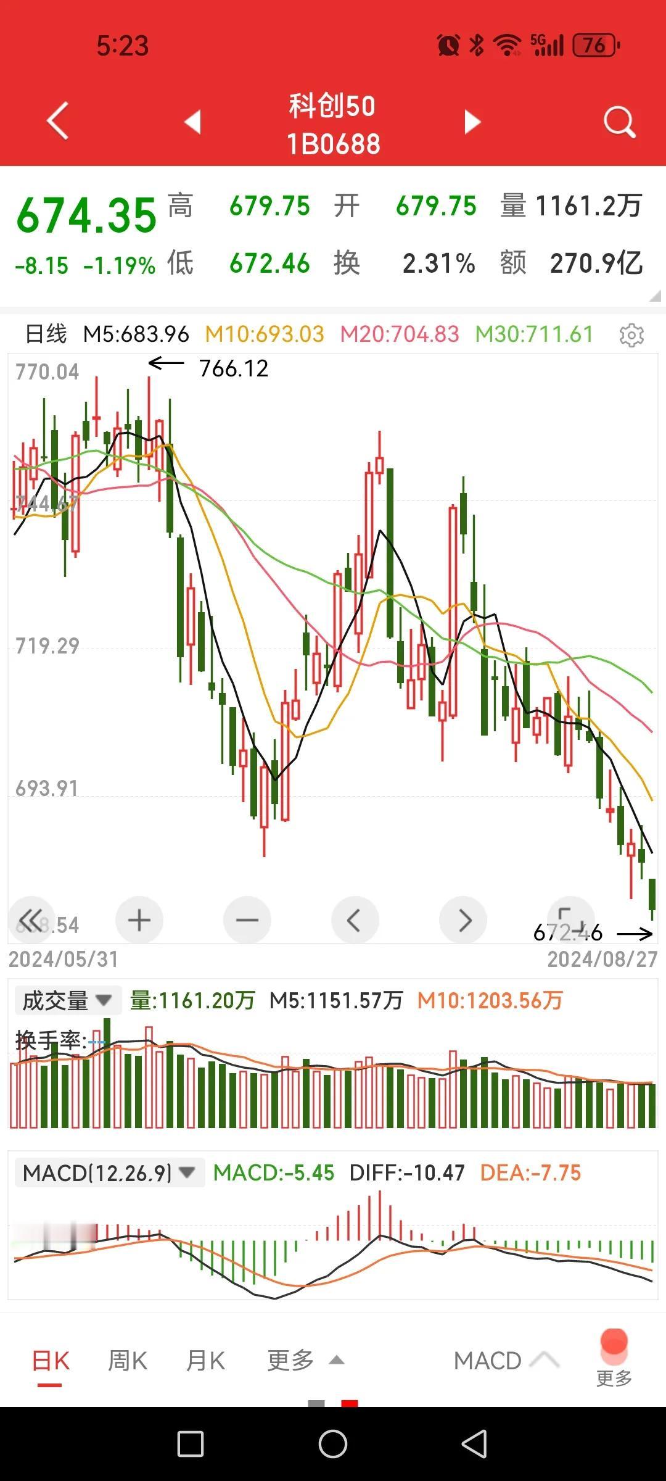Tap the M30:711.61 moving average label
Image resolution: width=666 pixels, height=1481 pixels.
(534, 334)
